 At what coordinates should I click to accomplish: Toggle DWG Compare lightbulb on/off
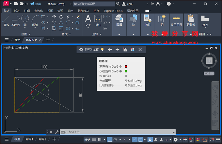[x=103, y=50]
